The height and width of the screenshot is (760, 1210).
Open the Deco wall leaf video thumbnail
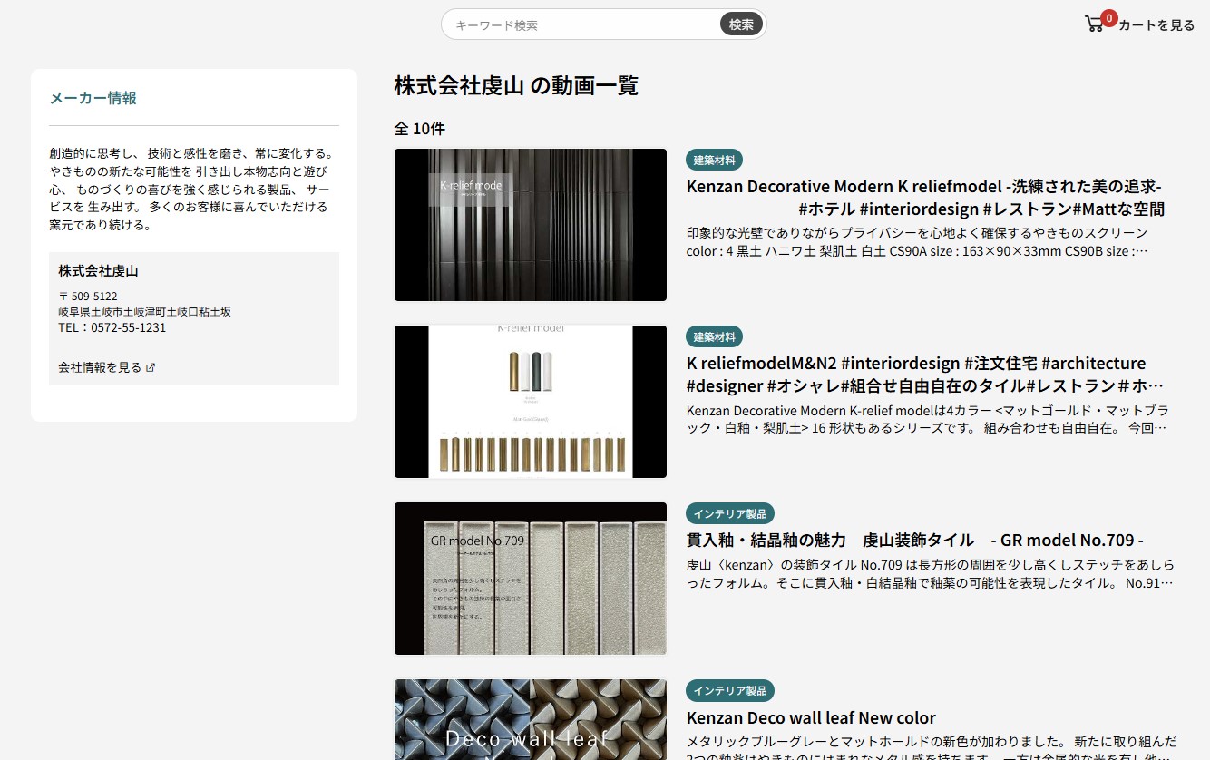(531, 720)
